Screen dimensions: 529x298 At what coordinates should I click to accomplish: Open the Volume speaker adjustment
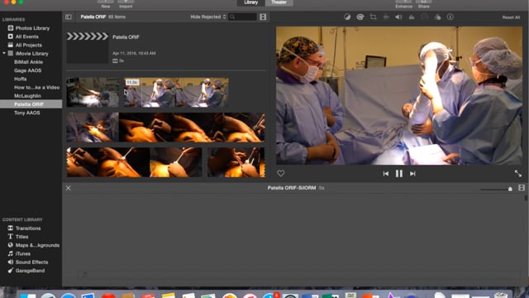(x=398, y=17)
